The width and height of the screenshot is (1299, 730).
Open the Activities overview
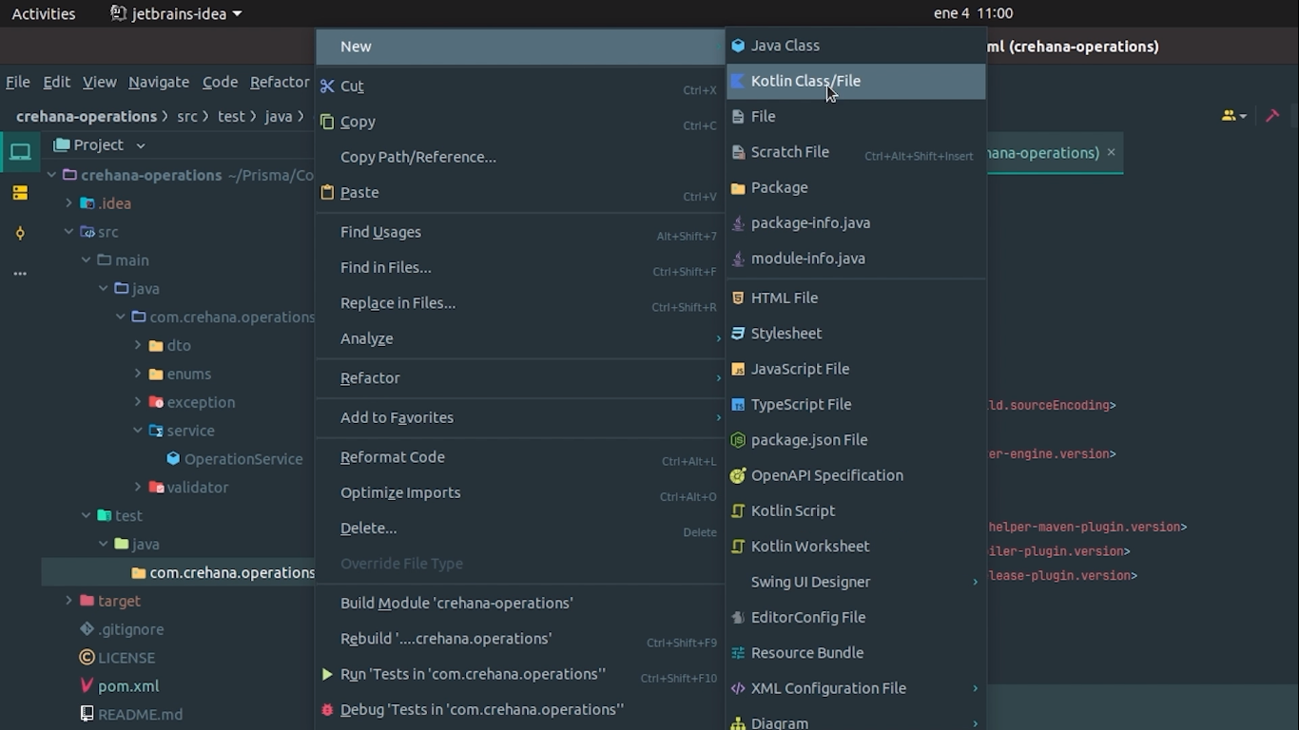point(43,13)
